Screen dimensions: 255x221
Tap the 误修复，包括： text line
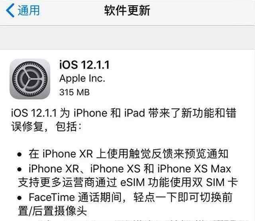[46, 126]
